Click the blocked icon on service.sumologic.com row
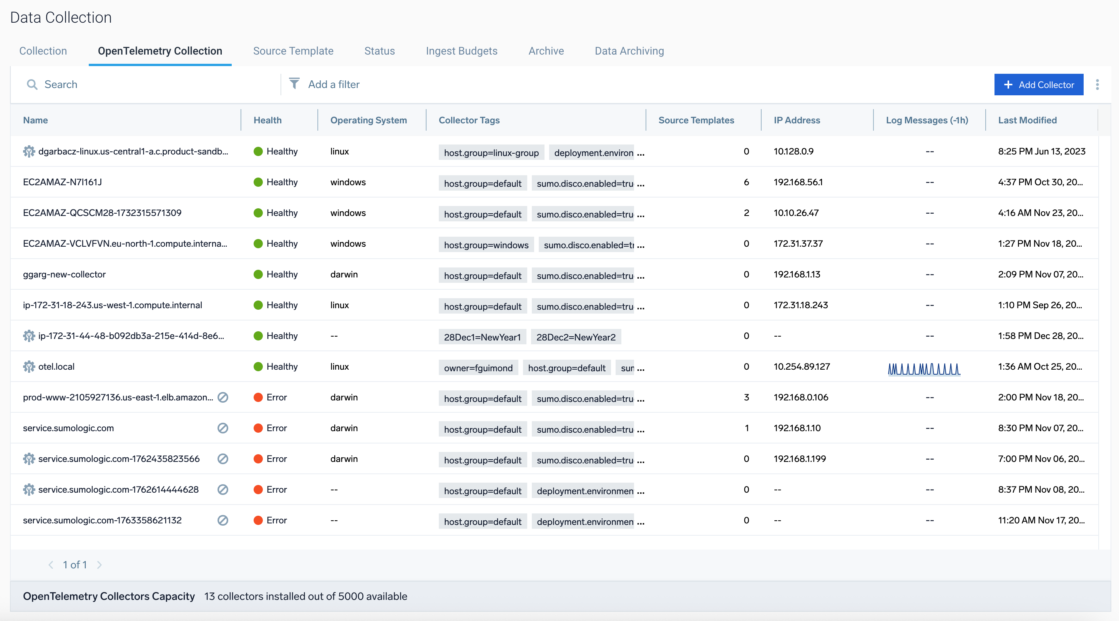 (x=223, y=428)
